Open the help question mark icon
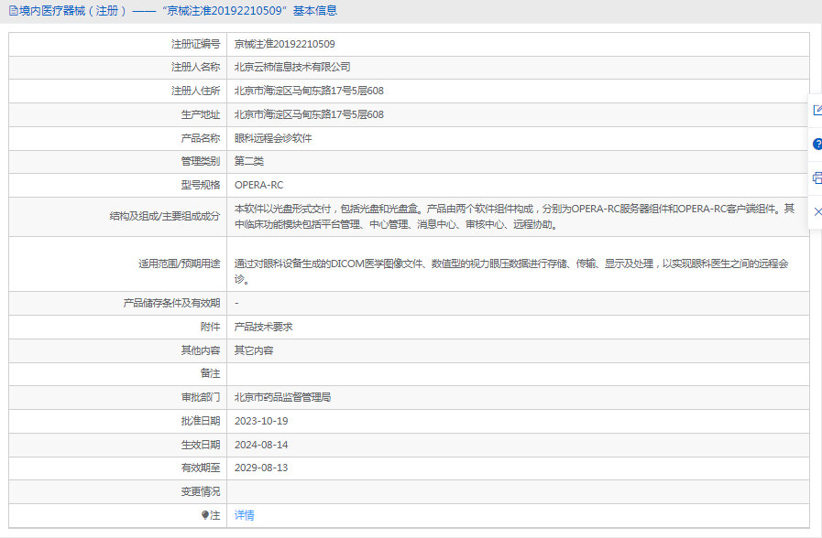822x538 pixels. (817, 145)
